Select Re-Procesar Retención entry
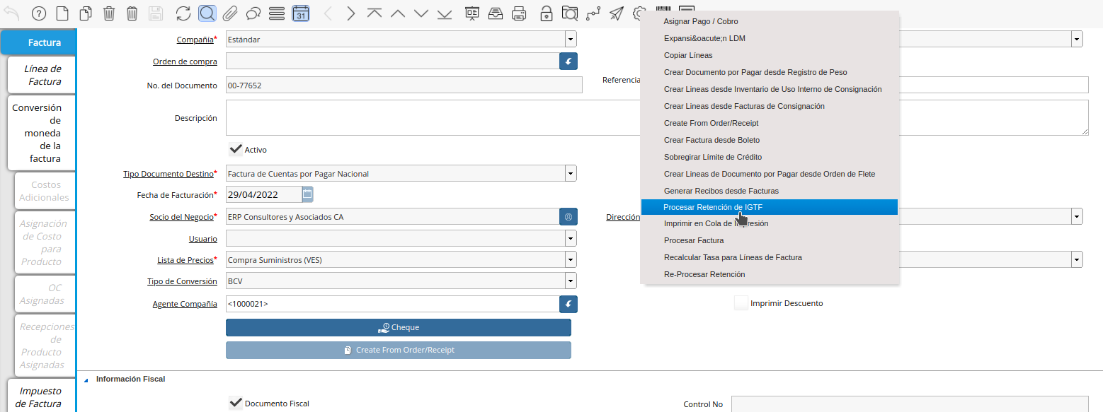 click(770, 274)
